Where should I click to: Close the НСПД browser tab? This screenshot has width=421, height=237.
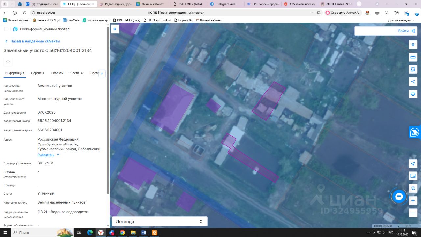click(93, 4)
